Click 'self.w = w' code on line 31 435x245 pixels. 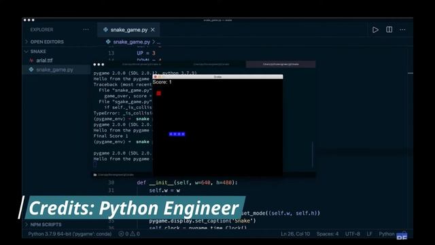164,191
